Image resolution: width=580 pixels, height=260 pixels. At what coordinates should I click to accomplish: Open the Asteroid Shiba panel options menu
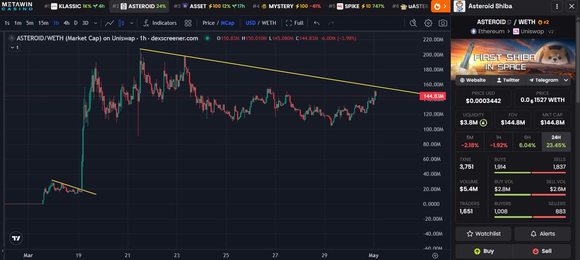click(557, 6)
